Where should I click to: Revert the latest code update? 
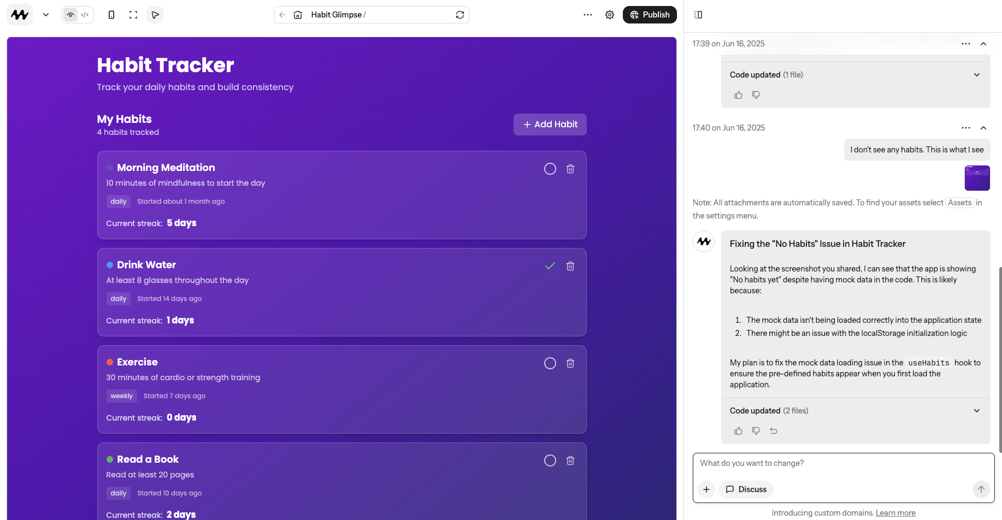(x=774, y=430)
